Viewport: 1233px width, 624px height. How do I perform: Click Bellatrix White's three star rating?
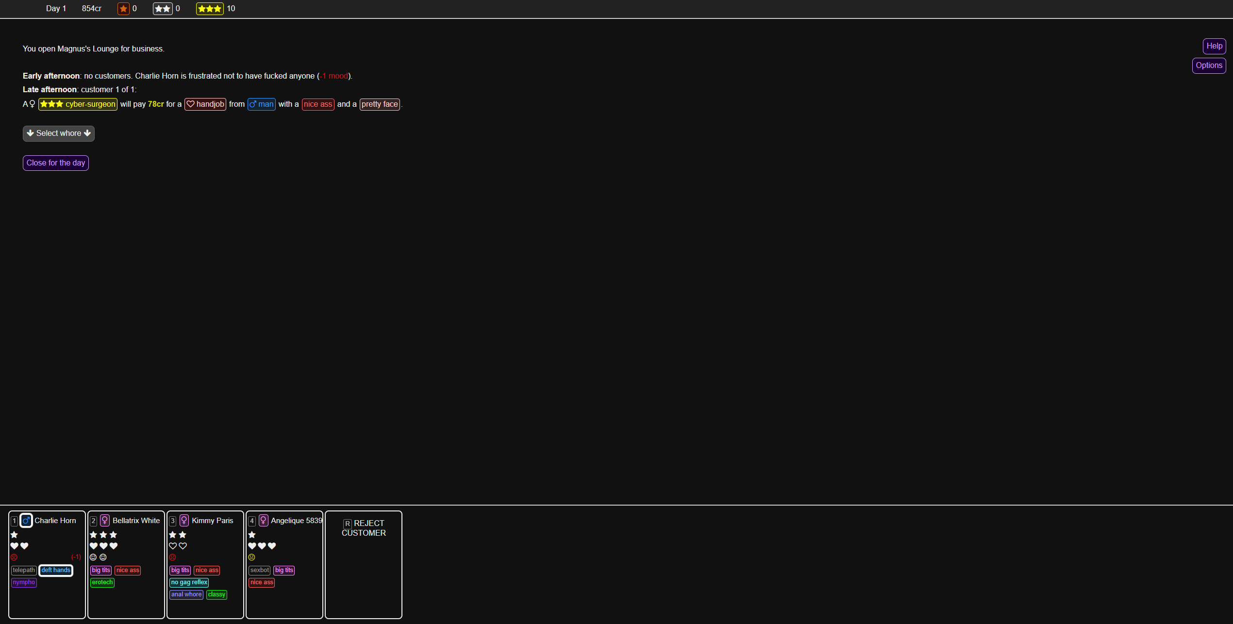tap(103, 535)
